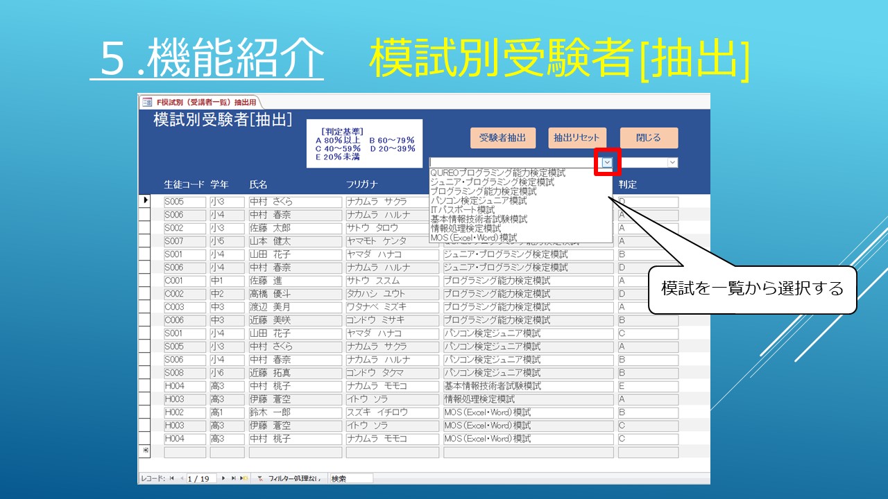Click the 検索 search box
The width and height of the screenshot is (888, 499).
tap(351, 478)
